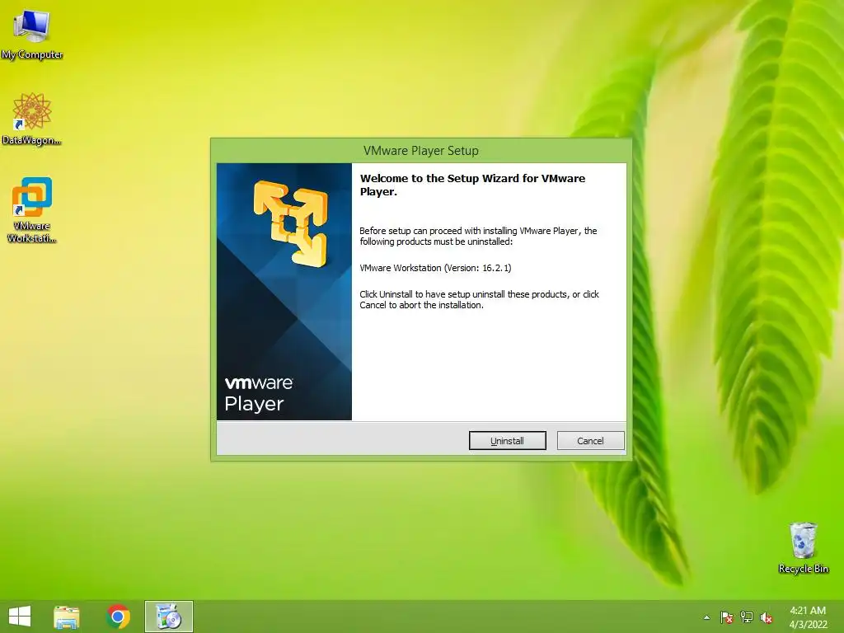Click the VMware installer taskbar item
This screenshot has width=844, height=633.
pos(168,617)
